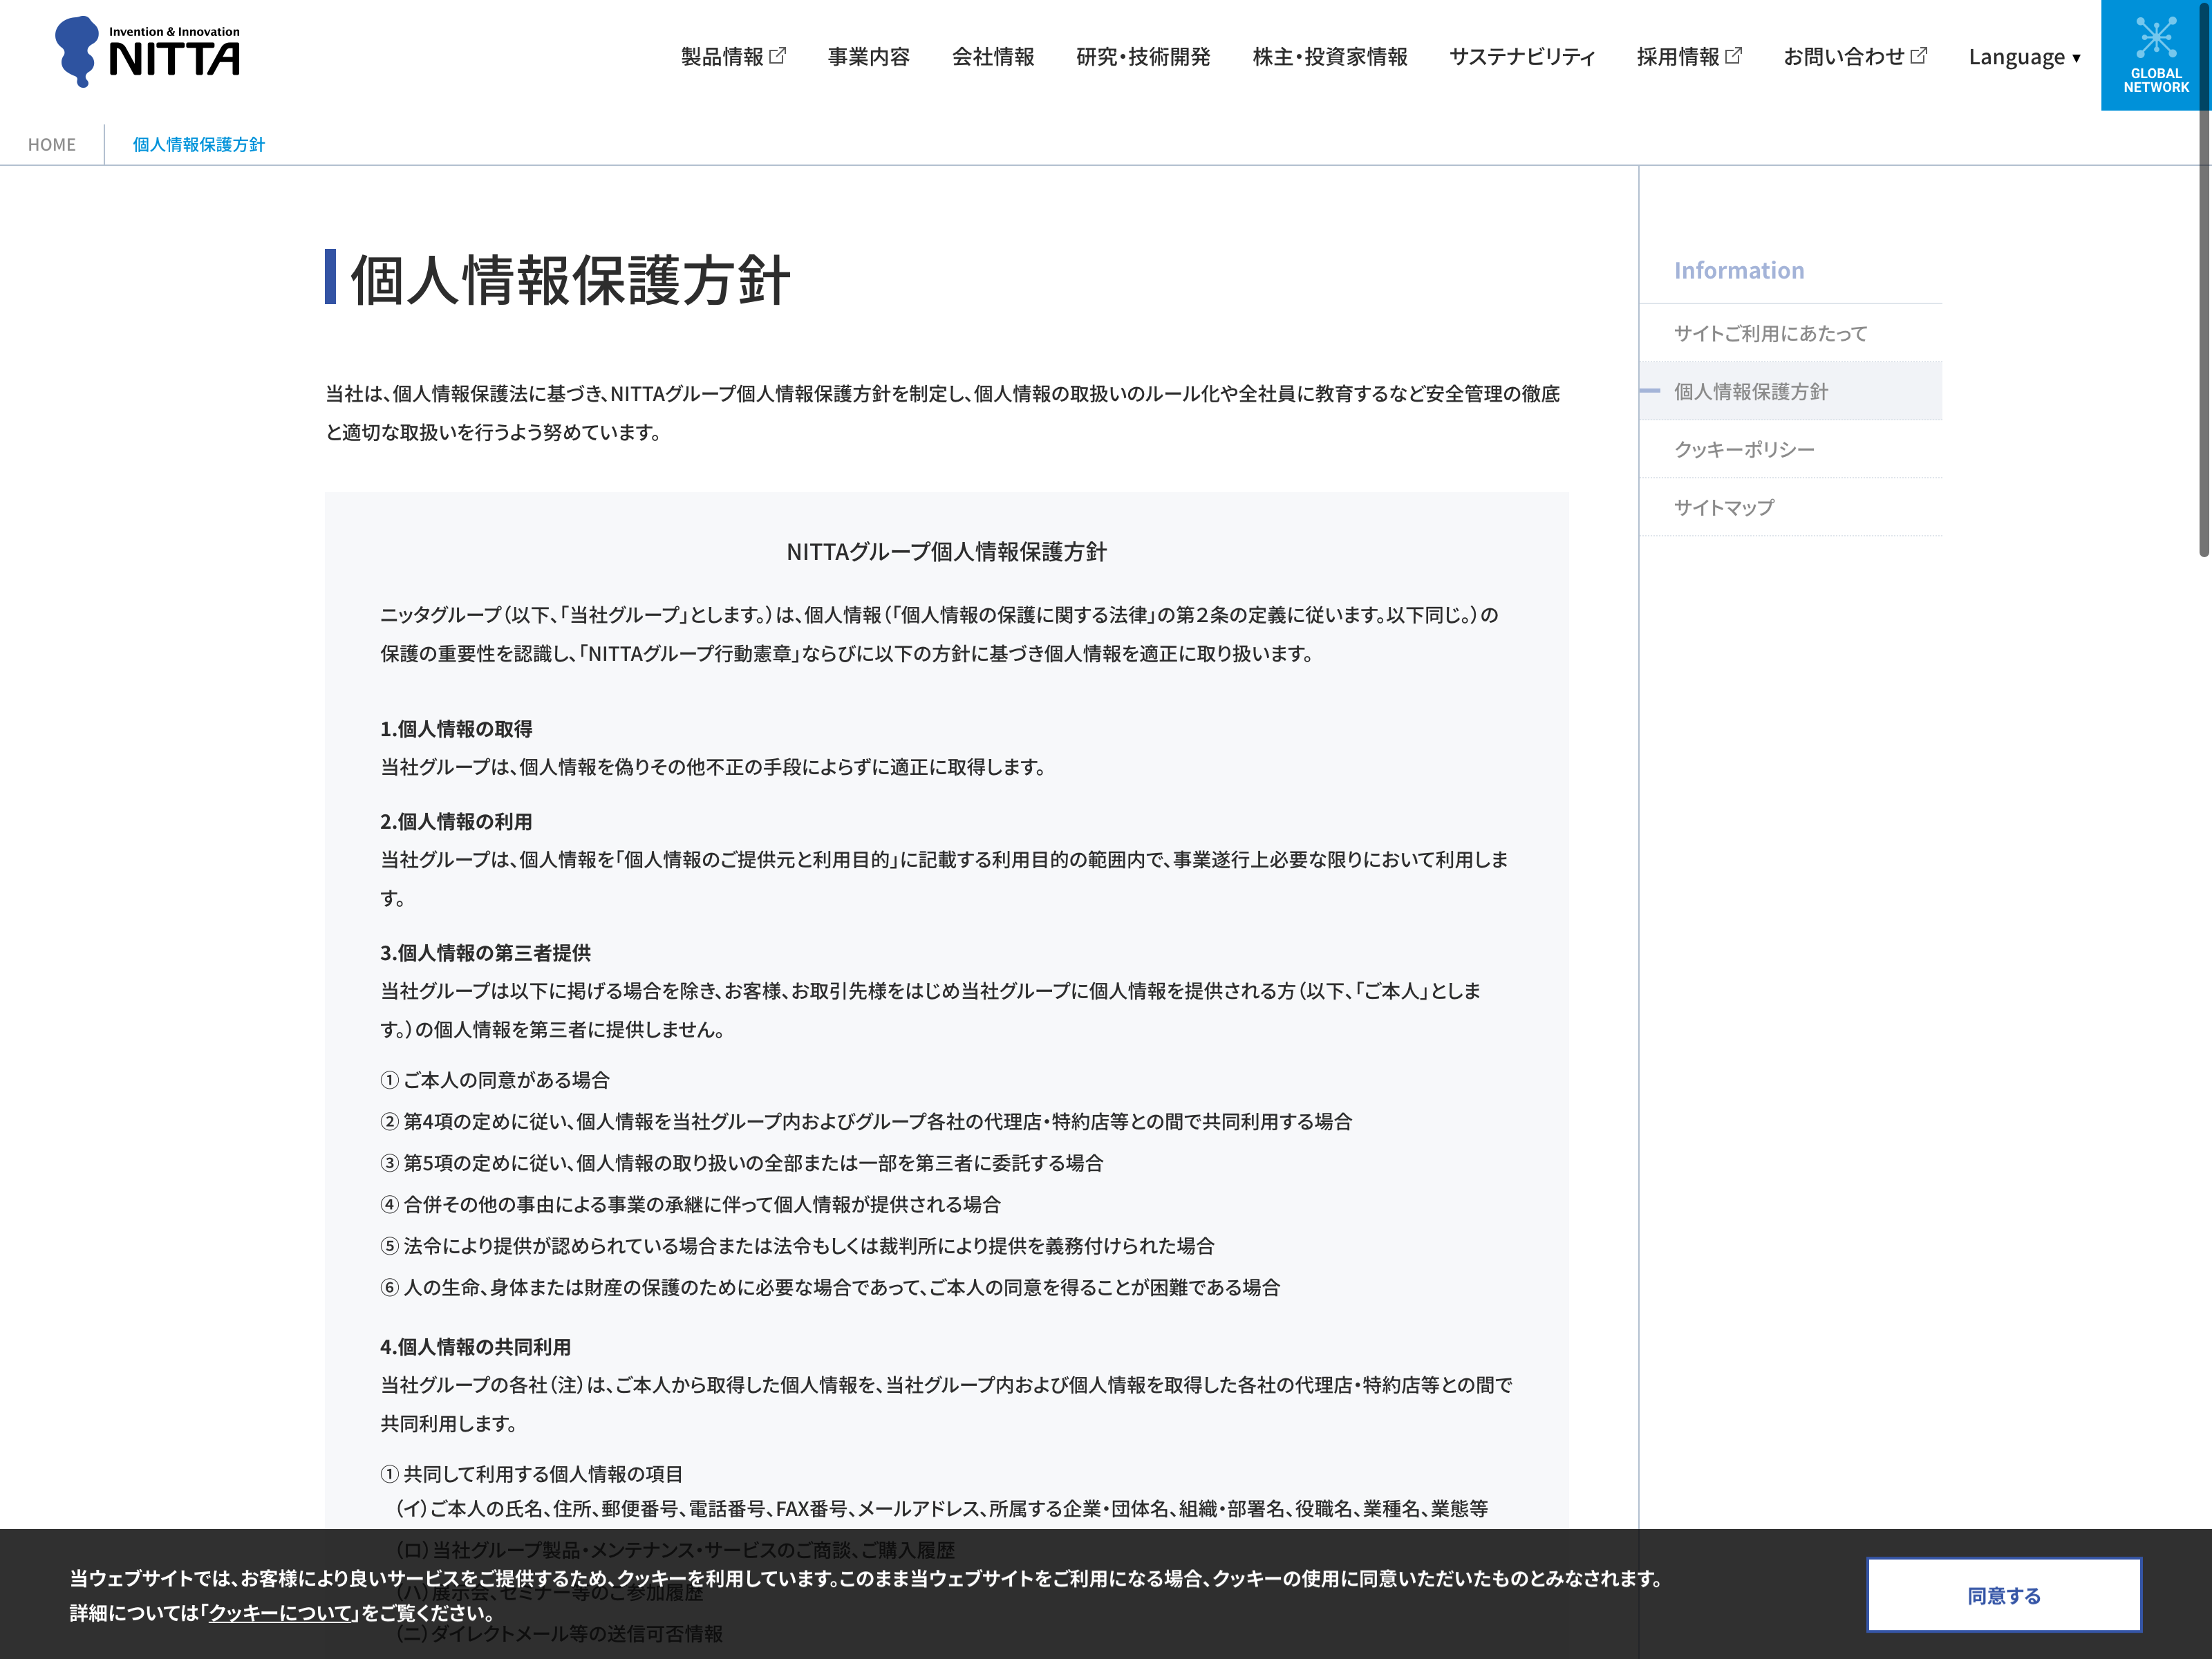2212x1659 pixels.
Task: Click the 個人情報保護方針 breadcrumb
Action: pyautogui.click(x=198, y=144)
